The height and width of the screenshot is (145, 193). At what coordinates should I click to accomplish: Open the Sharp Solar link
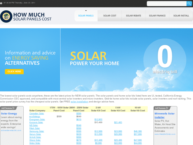(35, 140)
